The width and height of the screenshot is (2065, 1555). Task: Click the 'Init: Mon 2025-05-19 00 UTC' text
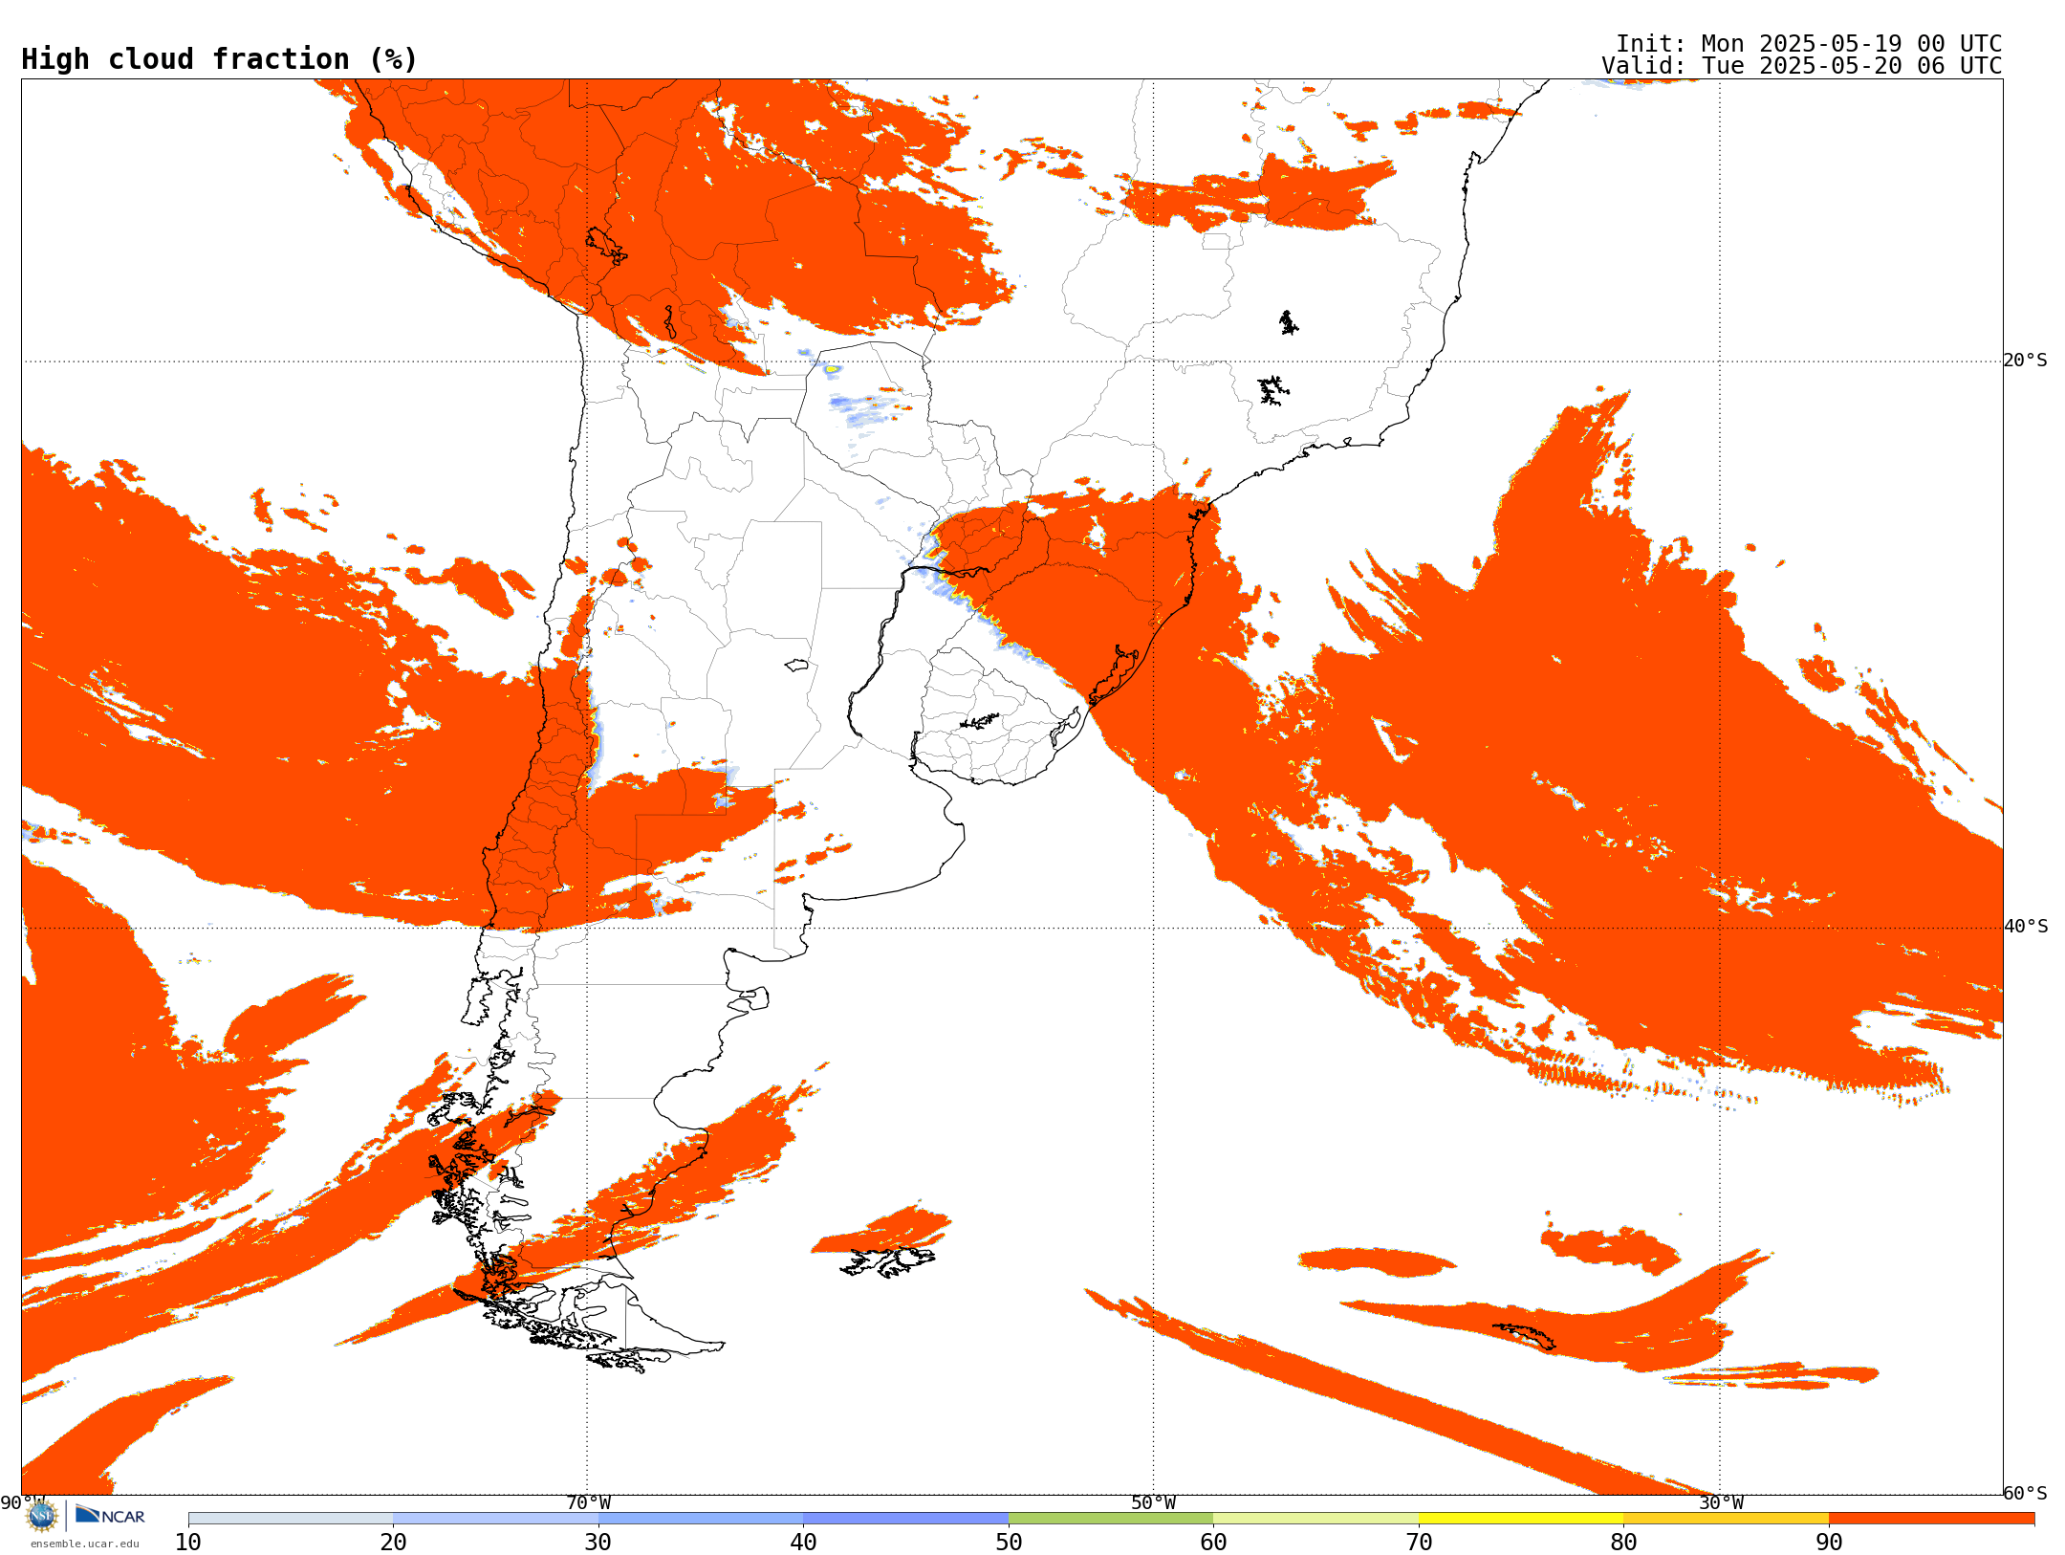[1809, 44]
